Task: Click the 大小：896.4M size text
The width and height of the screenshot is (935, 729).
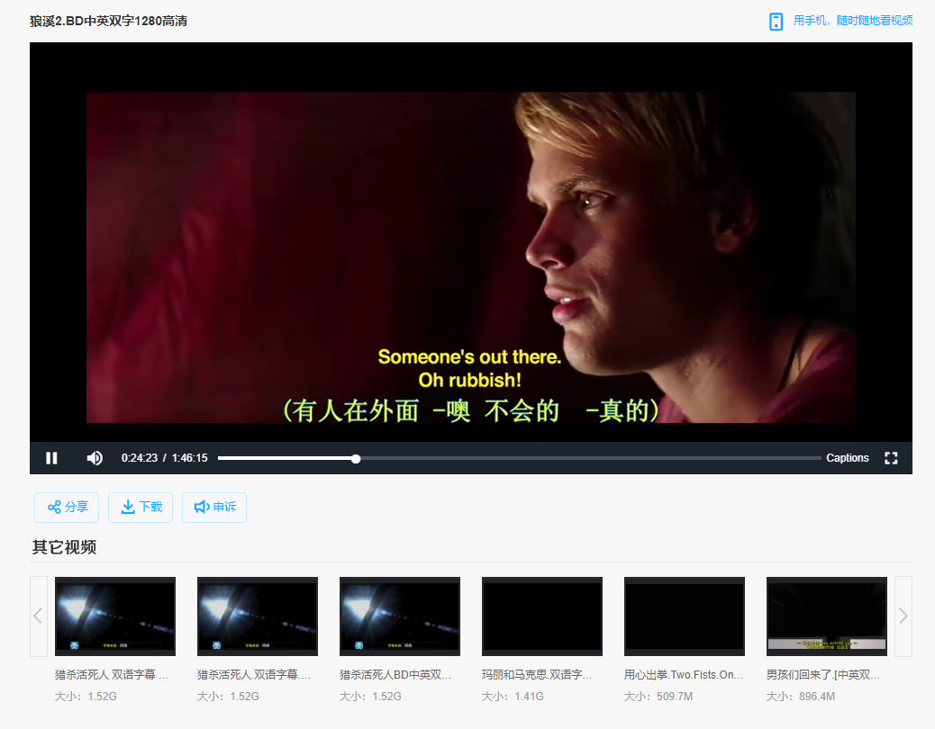Action: point(801,697)
